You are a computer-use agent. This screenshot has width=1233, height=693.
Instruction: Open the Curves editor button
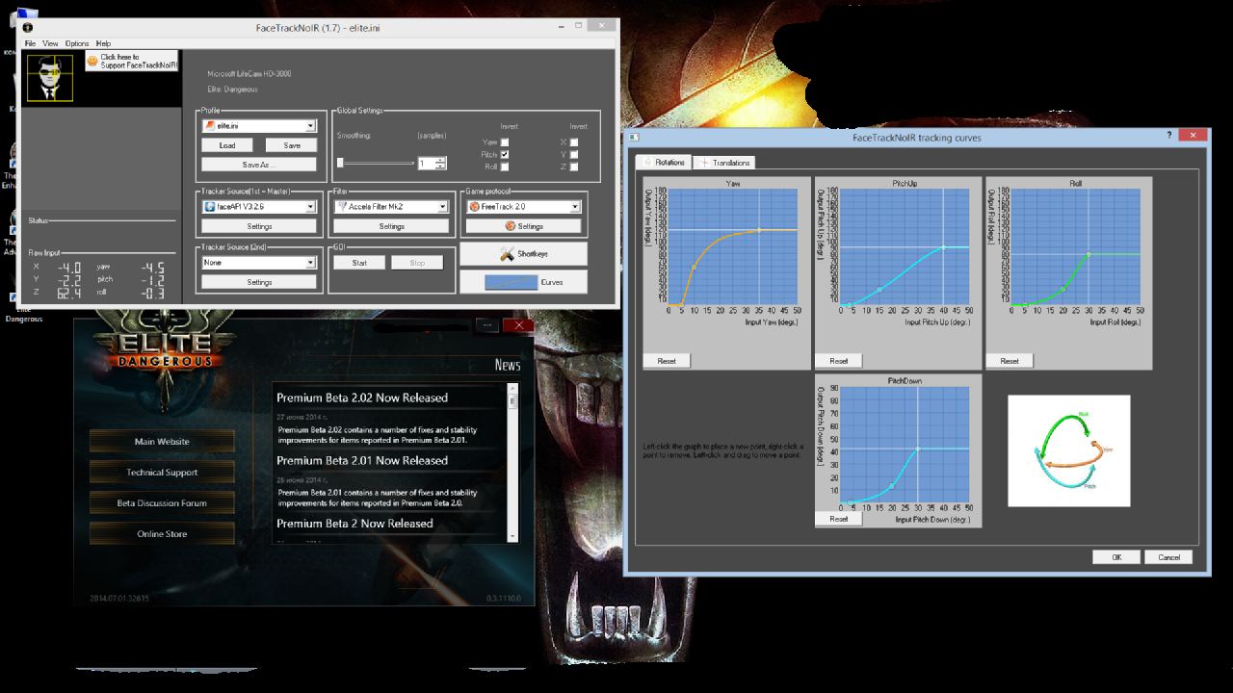(523, 282)
